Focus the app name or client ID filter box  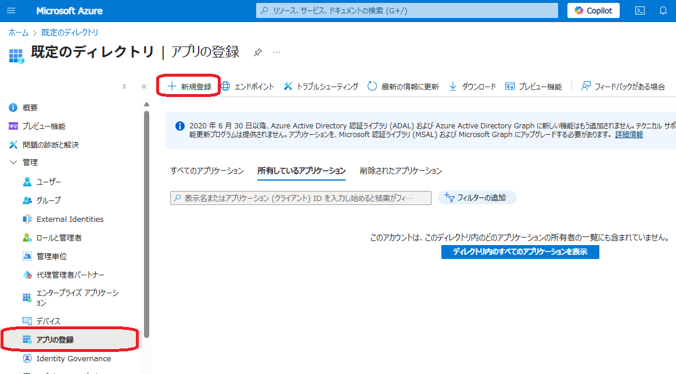301,198
